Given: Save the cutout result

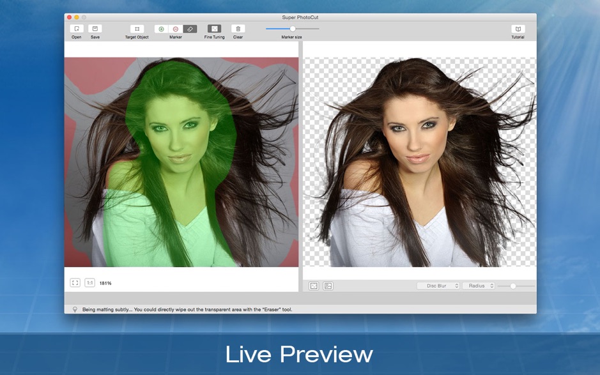Looking at the screenshot, I should (x=95, y=29).
